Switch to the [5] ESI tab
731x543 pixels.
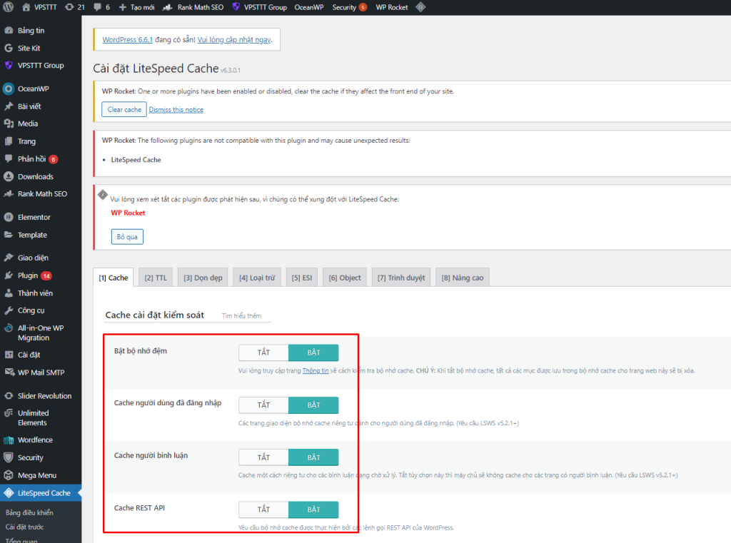[302, 278]
